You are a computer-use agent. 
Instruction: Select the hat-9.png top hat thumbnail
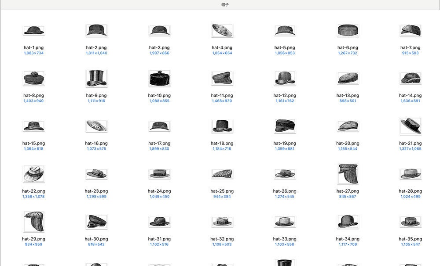pos(96,78)
